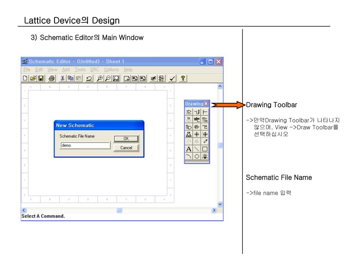Click the Print icon in toolbar

pyautogui.click(x=52, y=78)
